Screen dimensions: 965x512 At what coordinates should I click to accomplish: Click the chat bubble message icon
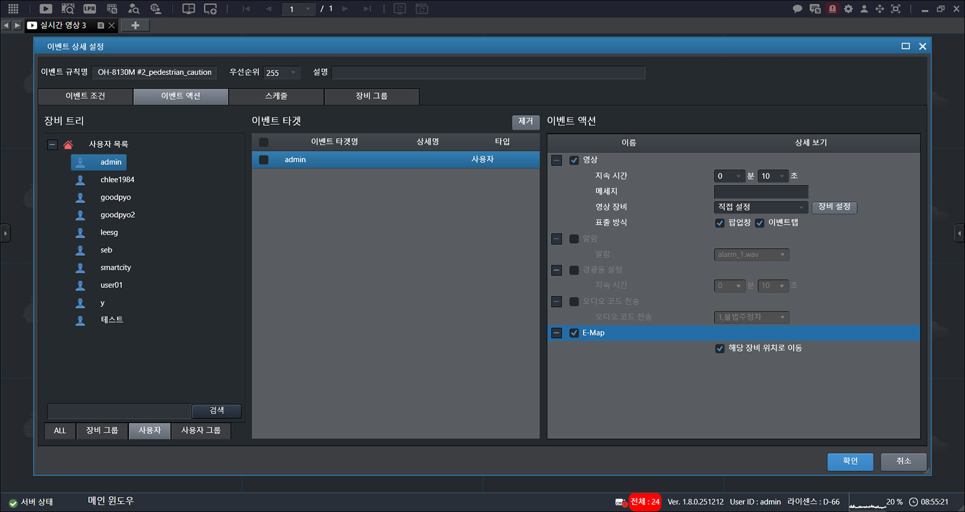click(x=798, y=9)
